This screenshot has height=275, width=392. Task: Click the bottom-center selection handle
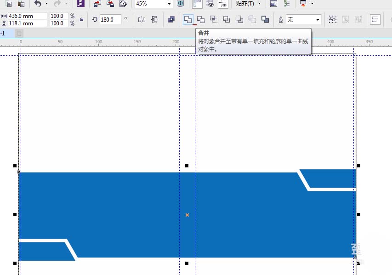point(187,263)
